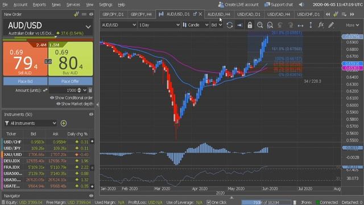The height and width of the screenshot is (205, 364).
Task: Click the vertical double-arrow scale icon
Action: click(x=311, y=25)
